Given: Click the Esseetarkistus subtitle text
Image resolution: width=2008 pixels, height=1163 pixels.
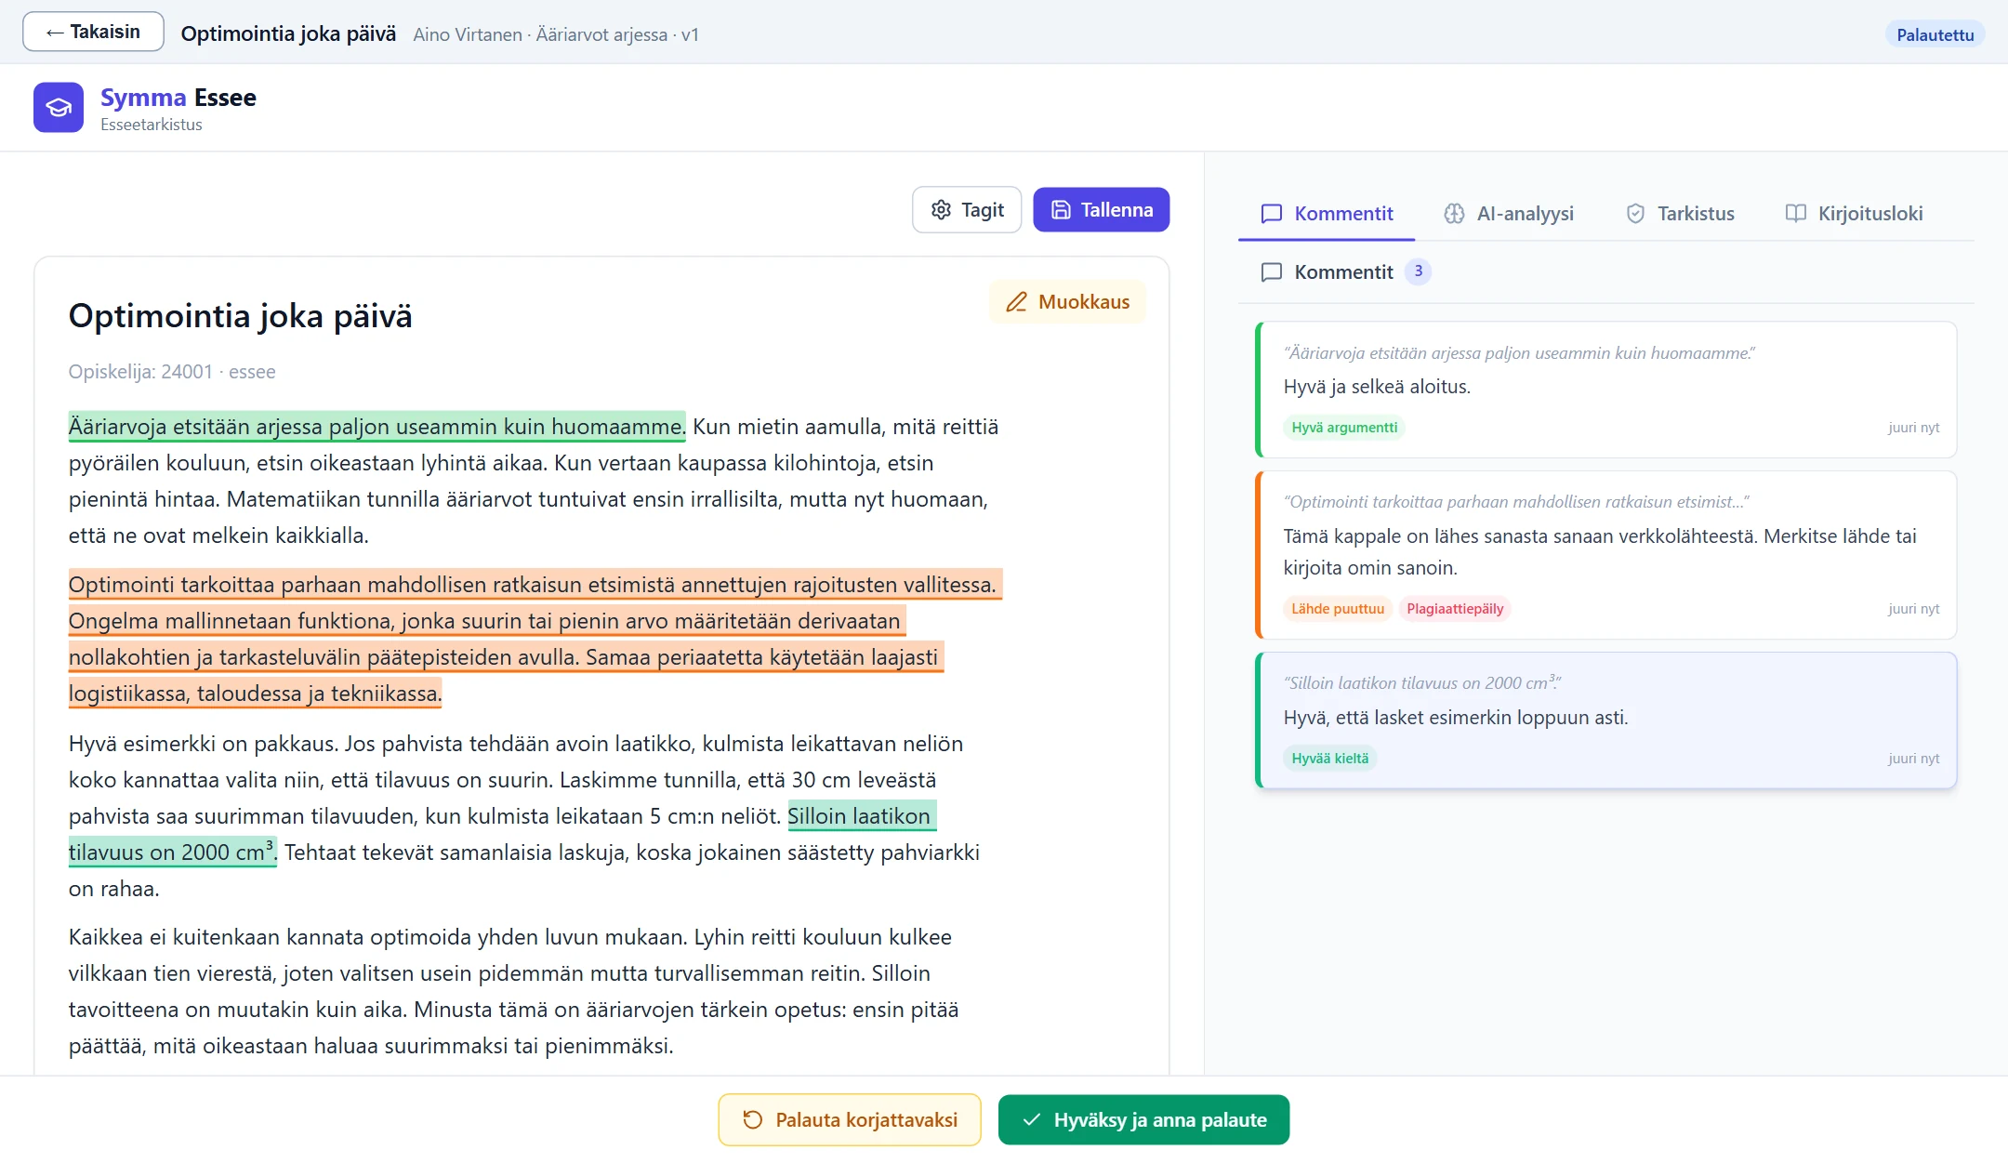Looking at the screenshot, I should click(x=152, y=125).
